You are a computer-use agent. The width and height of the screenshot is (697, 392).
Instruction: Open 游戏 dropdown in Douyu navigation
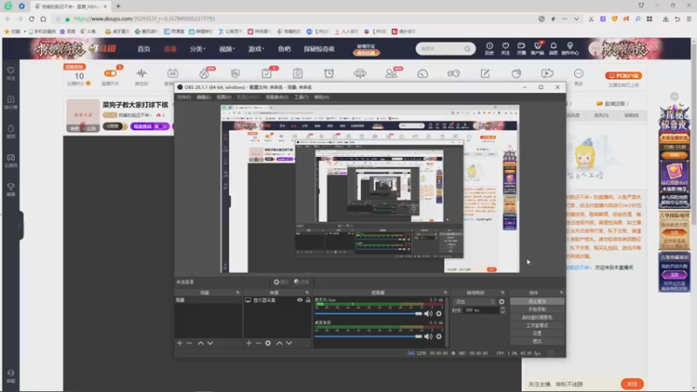click(x=256, y=49)
